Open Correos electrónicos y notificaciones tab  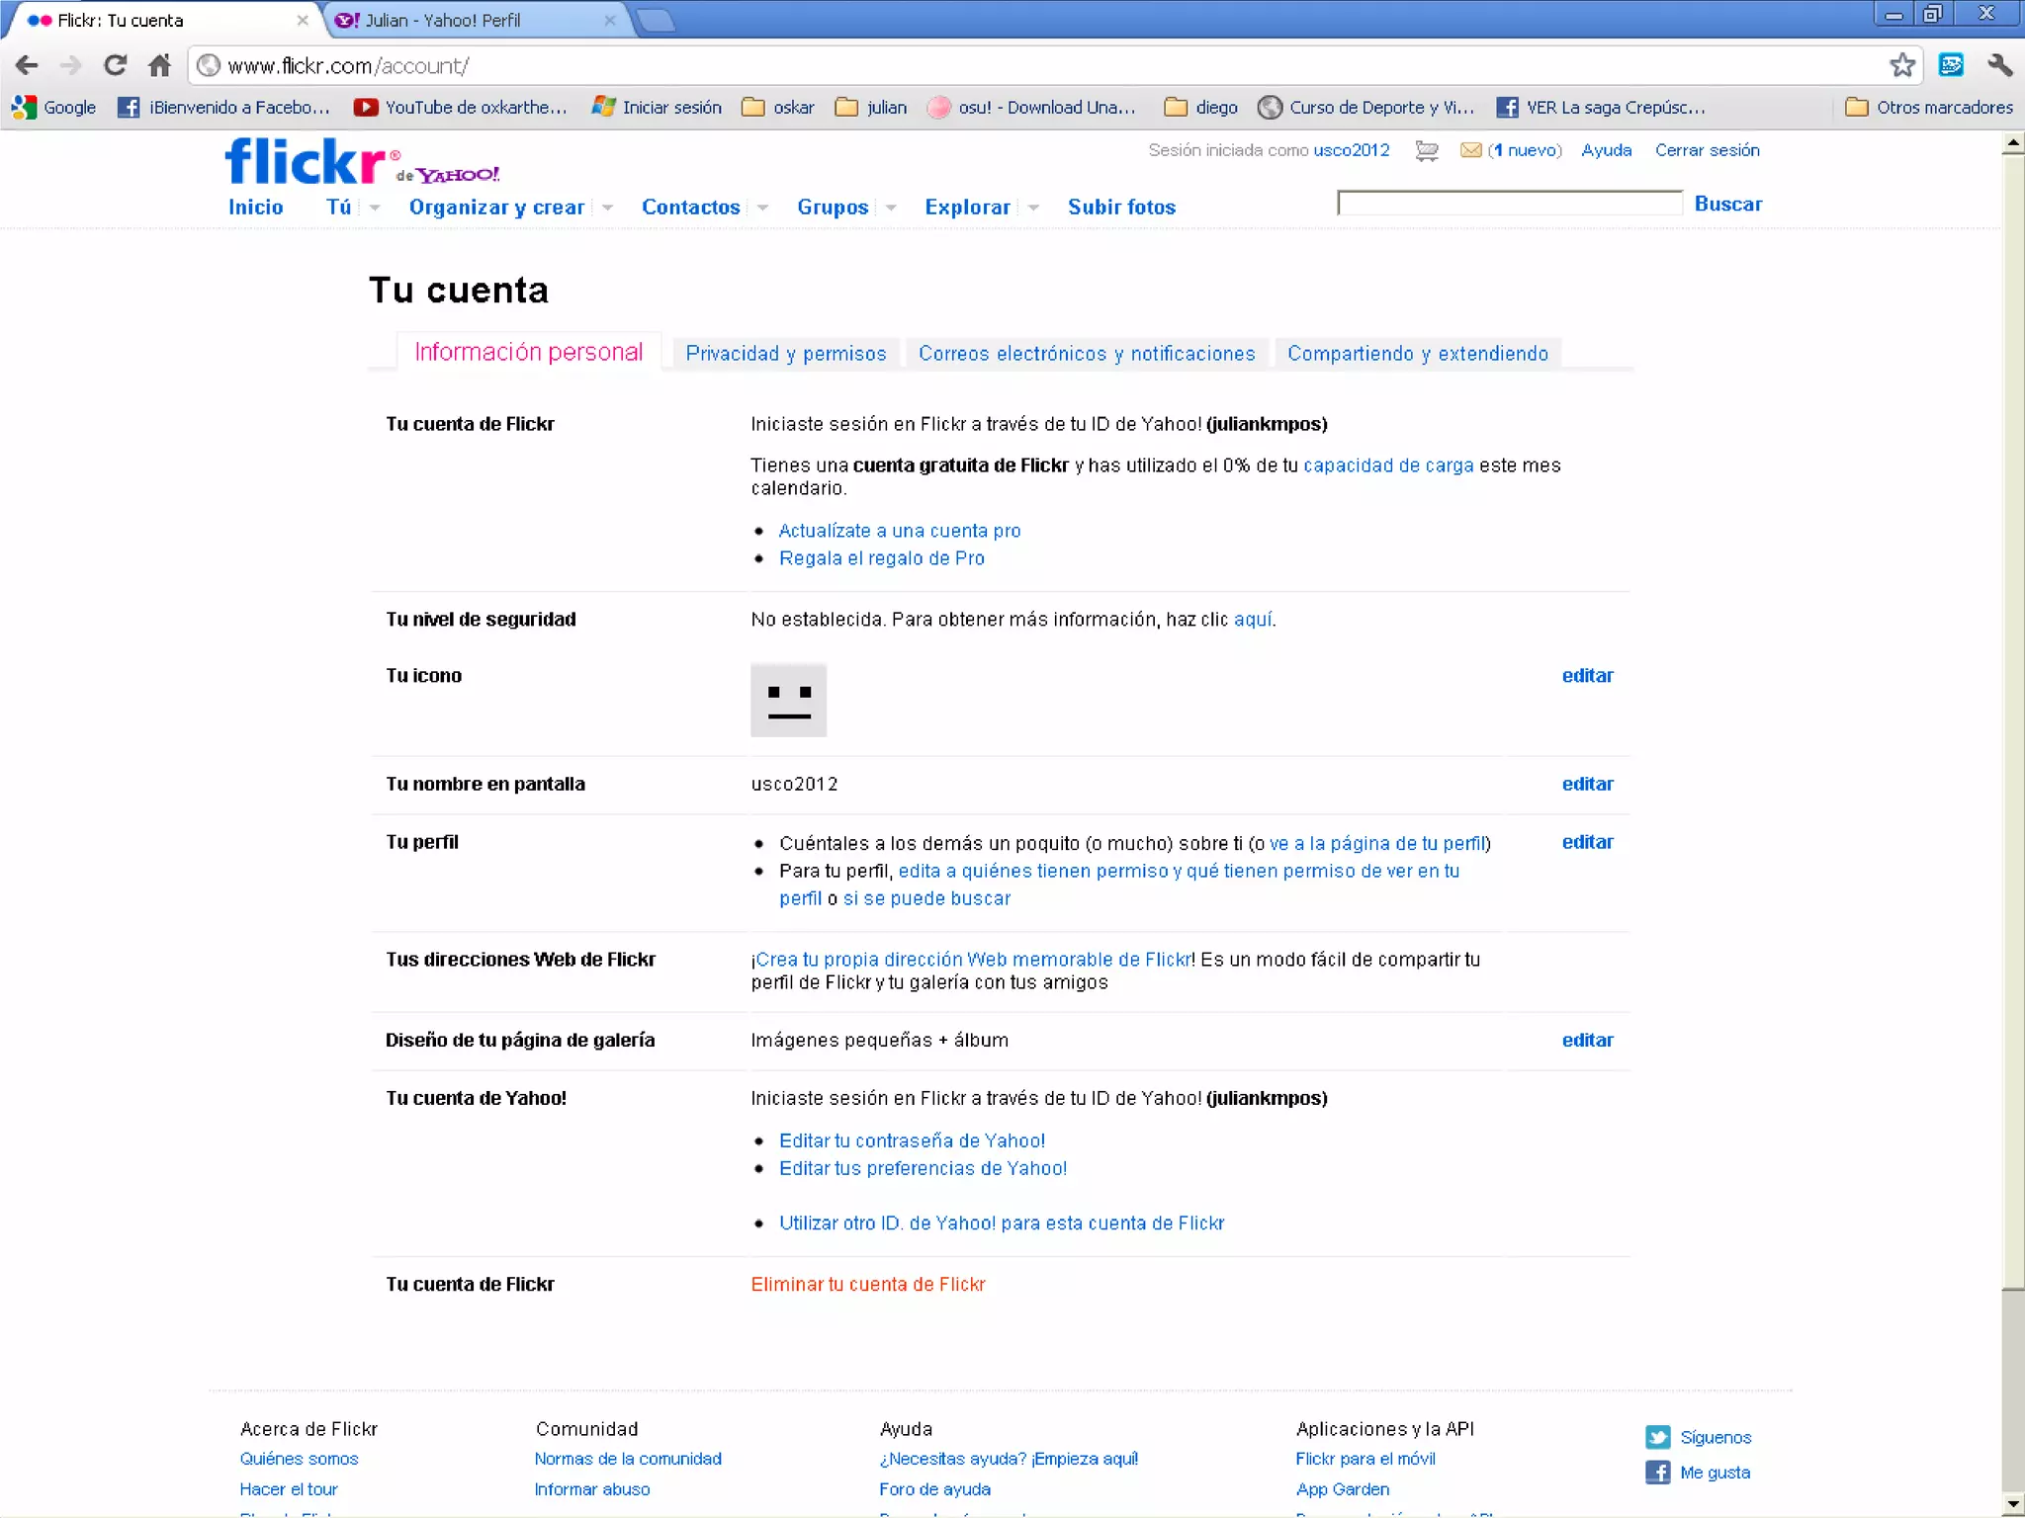(1087, 354)
